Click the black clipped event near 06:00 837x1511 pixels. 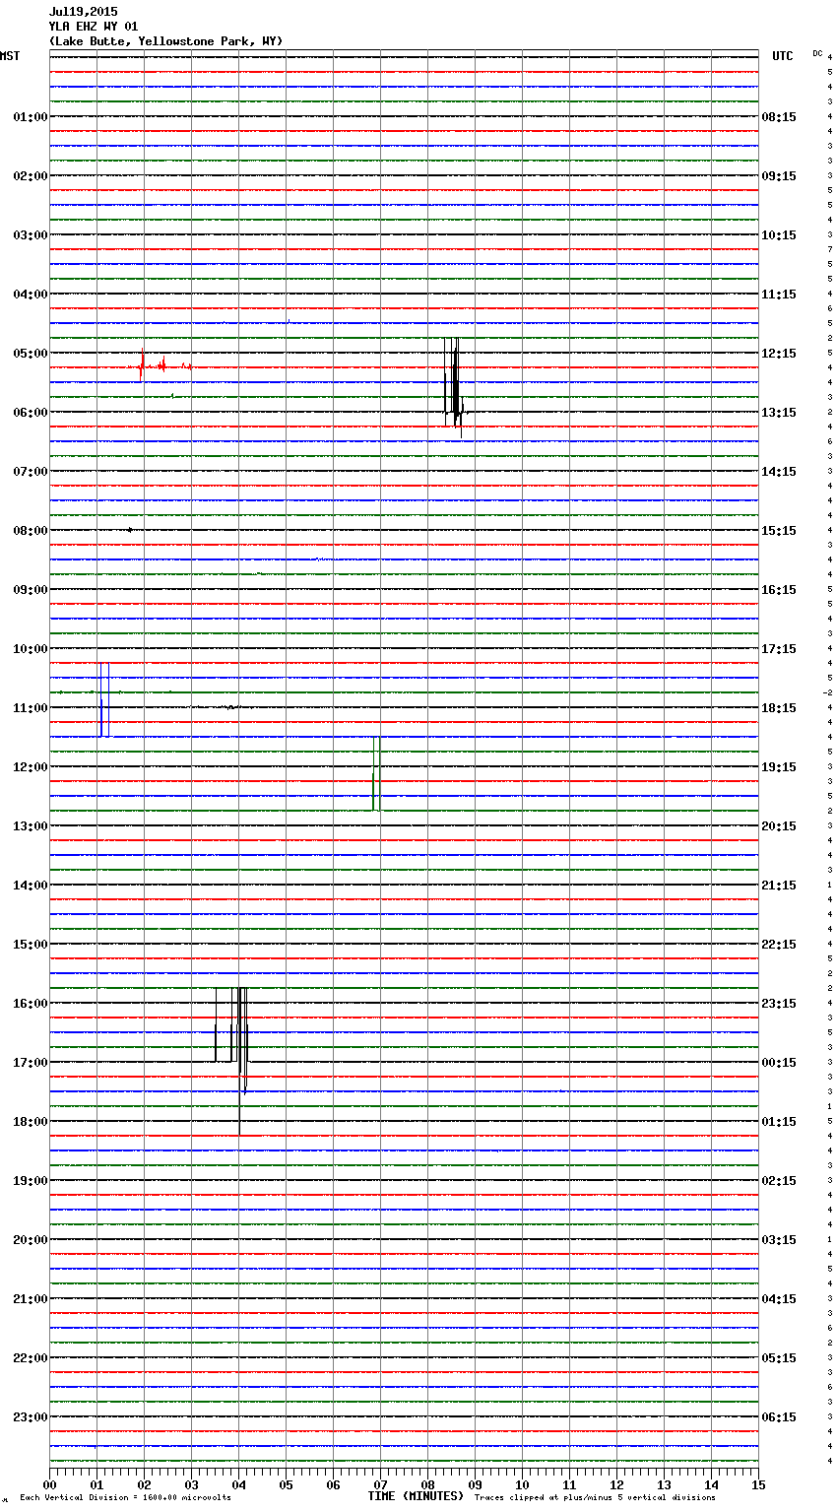click(x=454, y=387)
